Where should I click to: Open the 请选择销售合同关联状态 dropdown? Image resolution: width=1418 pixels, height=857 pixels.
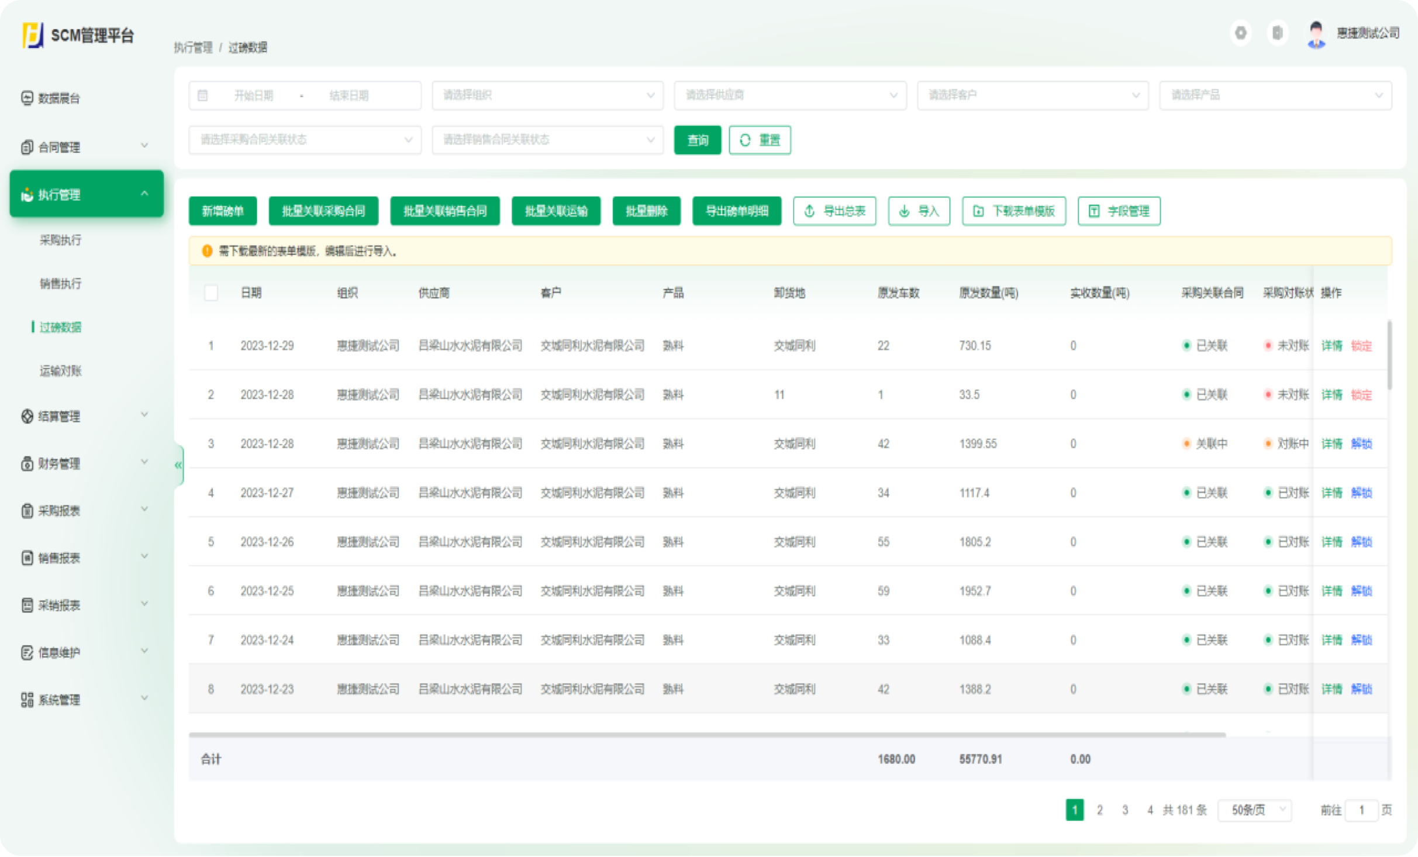pos(547,140)
